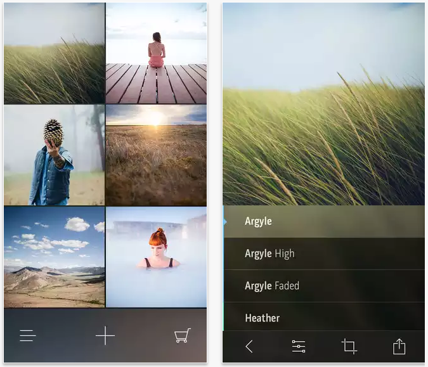The image size is (428, 367).
Task: Tap the share export icon
Action: (x=399, y=346)
